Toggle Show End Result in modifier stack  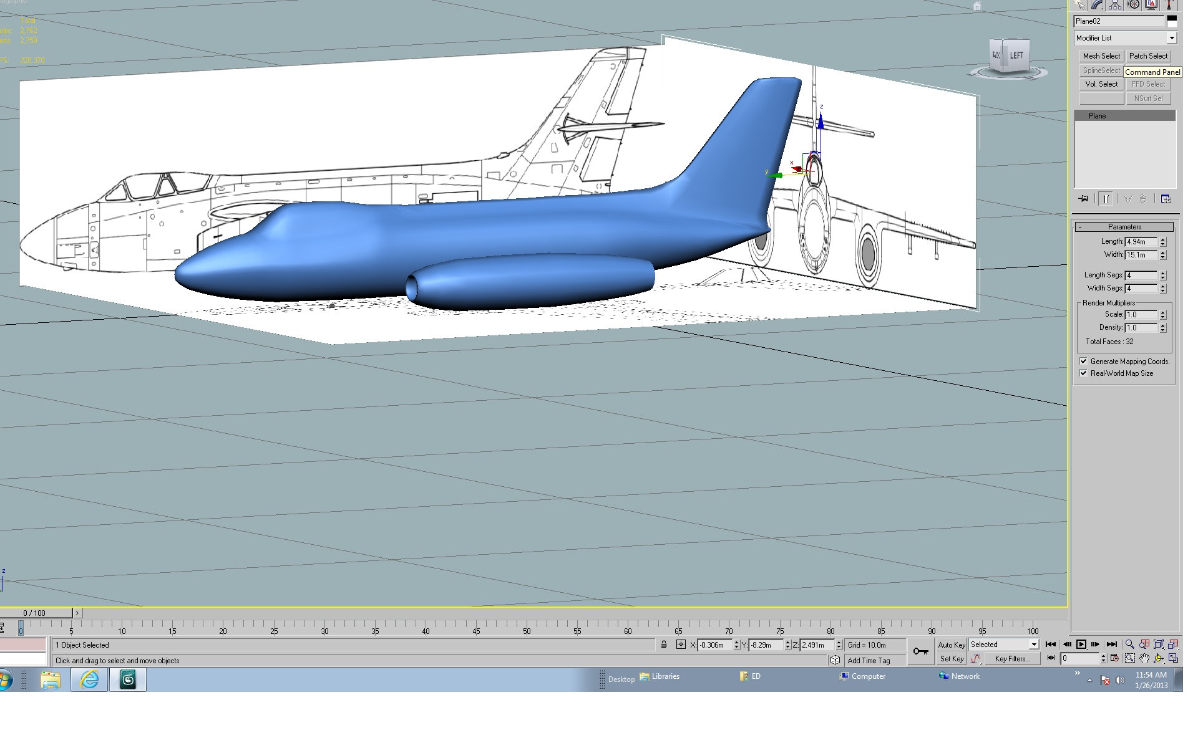(x=1106, y=199)
